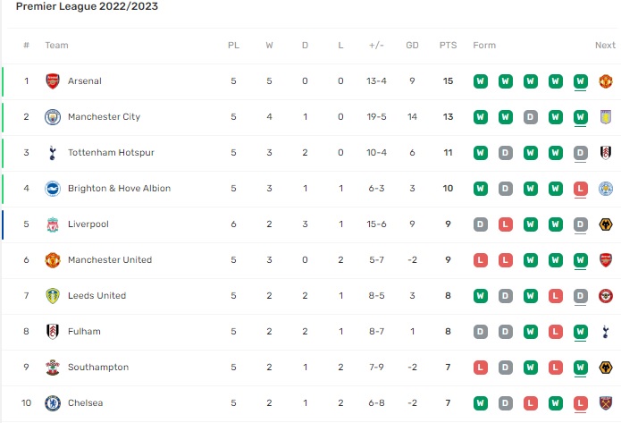
Task: Click Arsenal's next opponent Manchester United badge
Action: click(x=606, y=81)
